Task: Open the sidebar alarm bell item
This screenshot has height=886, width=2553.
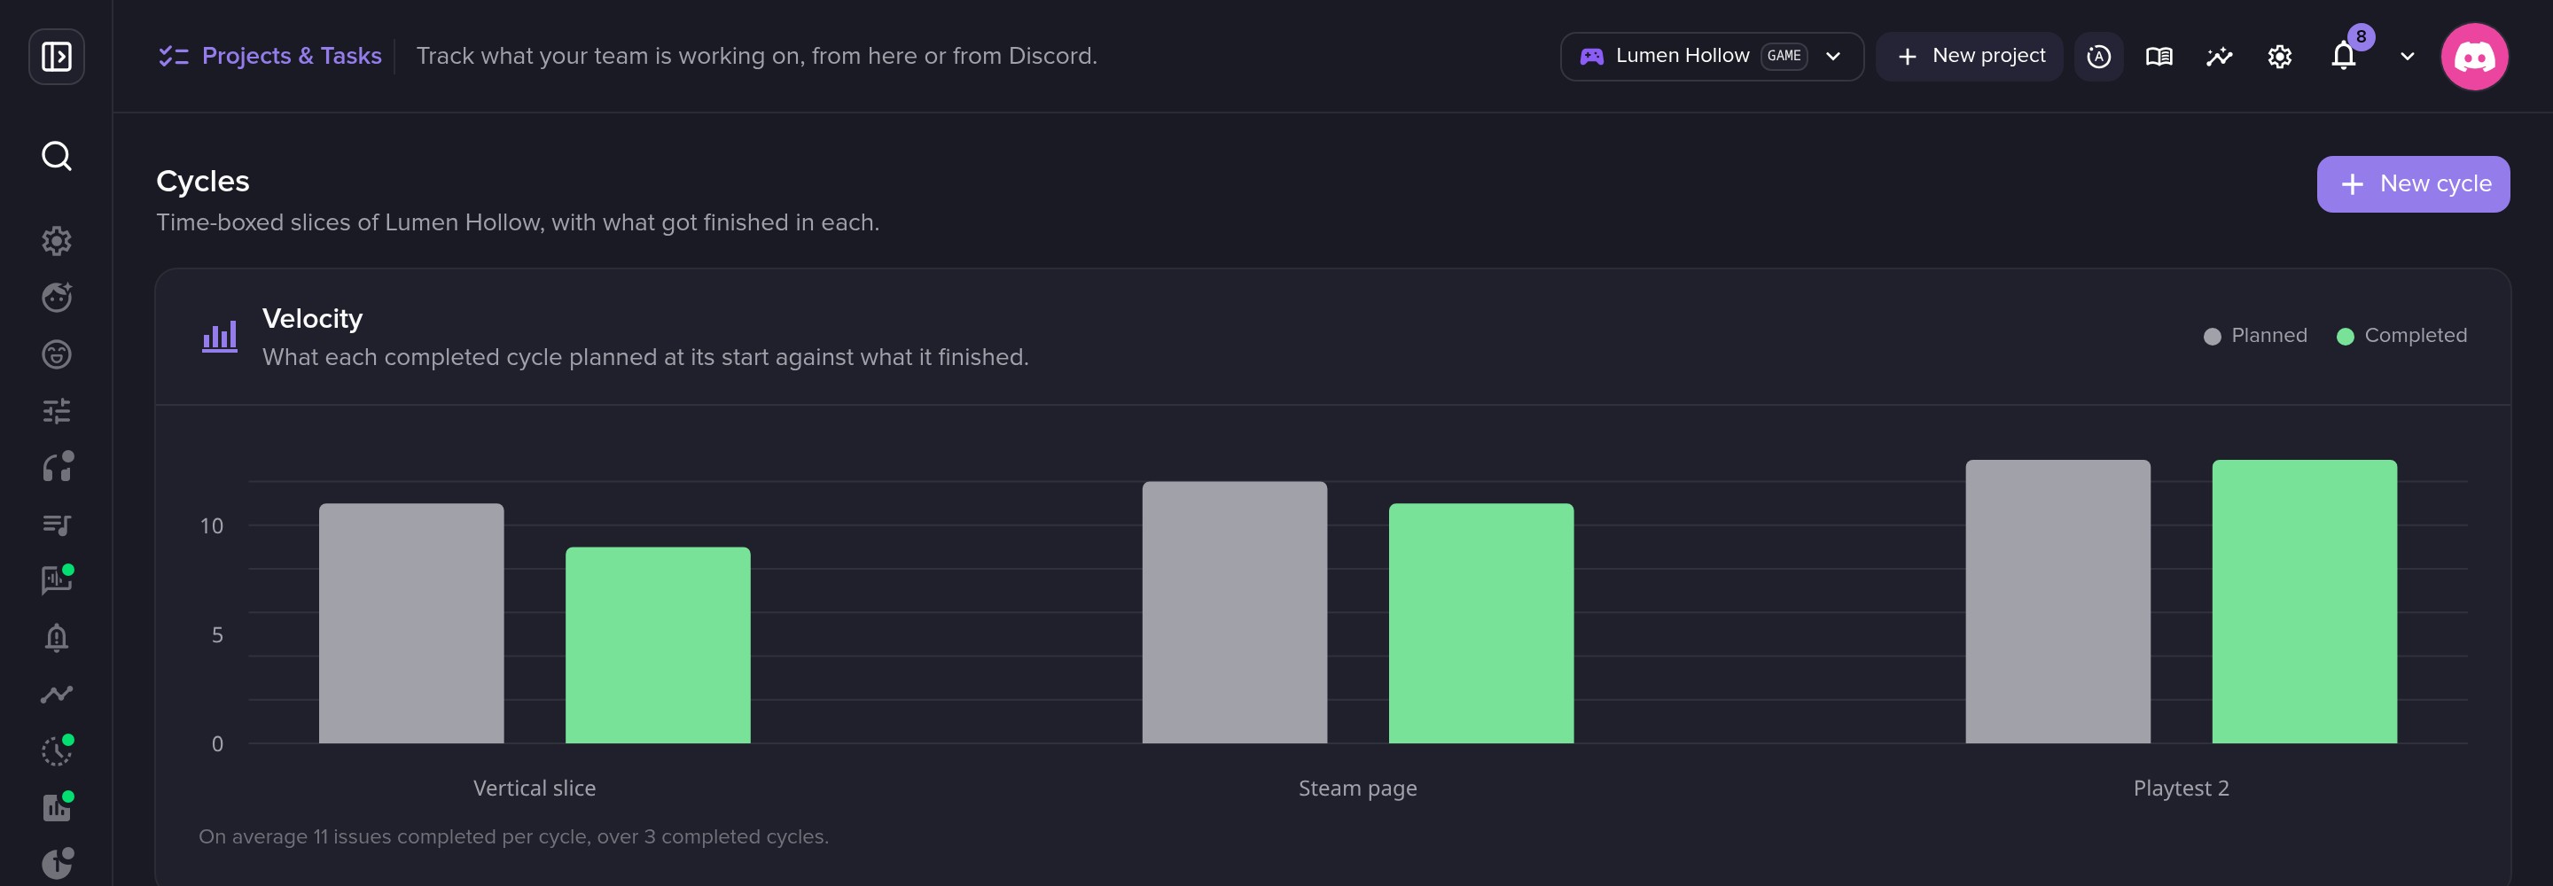Action: click(x=57, y=637)
